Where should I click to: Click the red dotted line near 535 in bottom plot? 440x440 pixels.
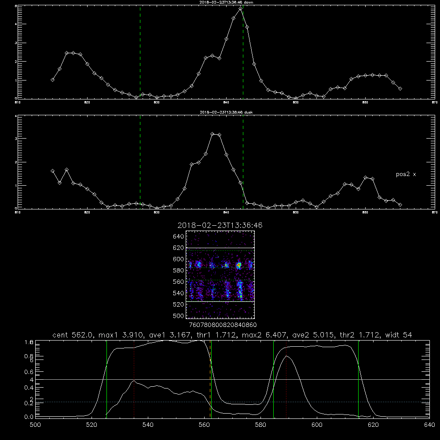pyautogui.click(x=134, y=379)
